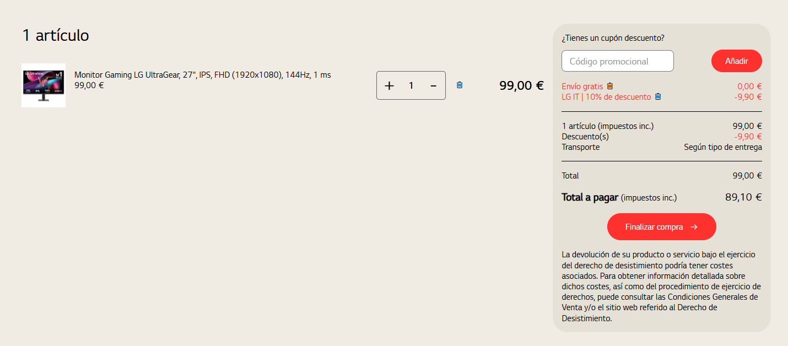Delete the LG UltraGear monitor from cart
This screenshot has width=788, height=346.
click(460, 85)
